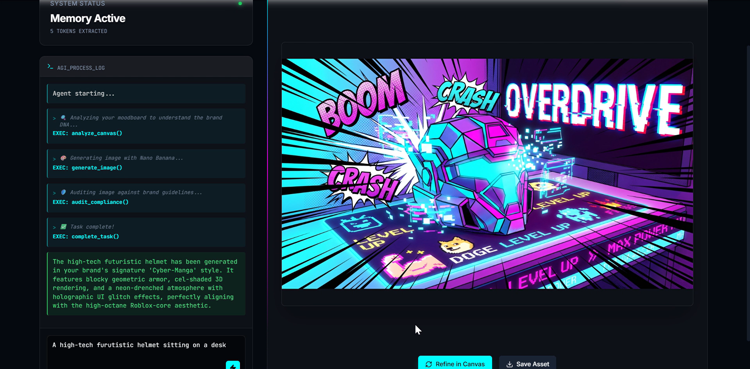Click the shield icon in the auditing image entry

[x=63, y=192]
